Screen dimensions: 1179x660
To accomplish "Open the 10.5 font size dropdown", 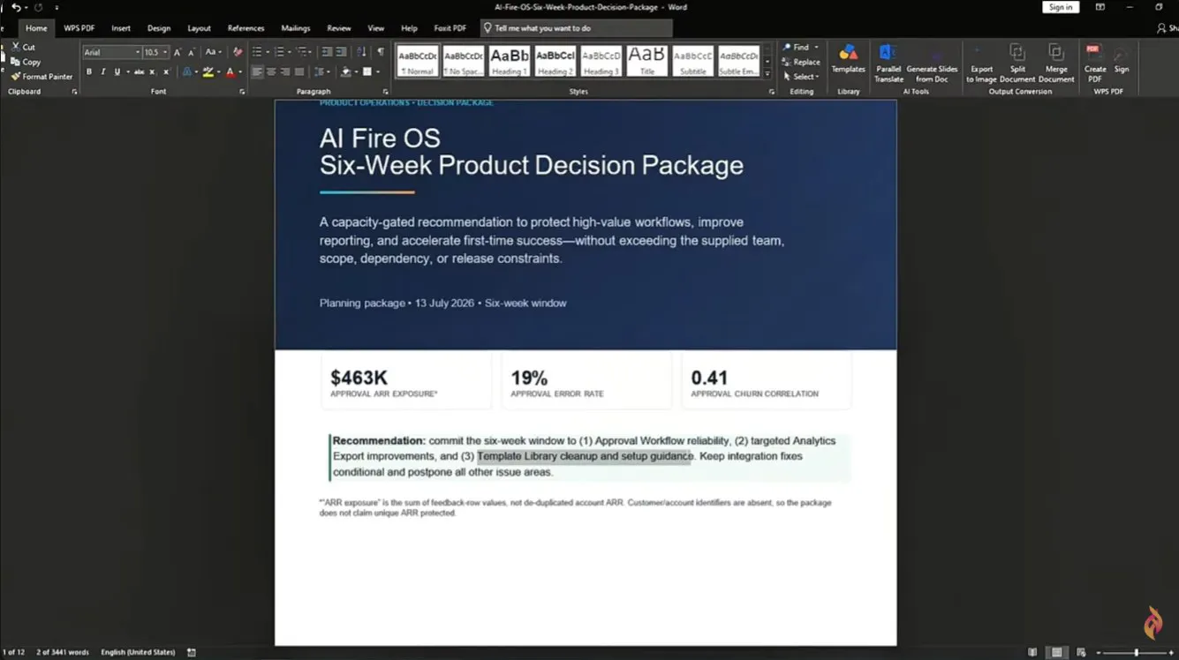I will (x=165, y=52).
